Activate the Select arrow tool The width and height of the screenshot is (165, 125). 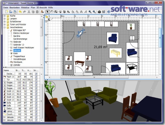click(48, 12)
